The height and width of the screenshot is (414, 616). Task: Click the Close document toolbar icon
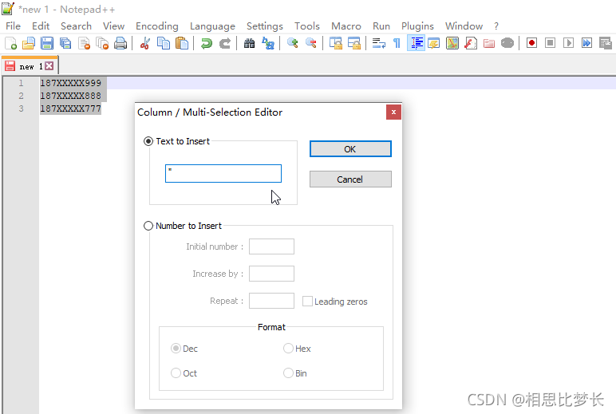tap(84, 43)
